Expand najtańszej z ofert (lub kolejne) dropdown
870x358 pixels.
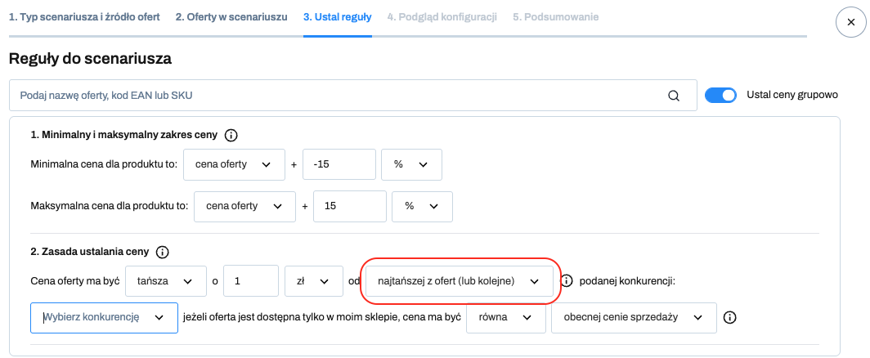point(458,281)
